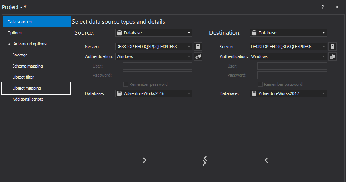Screen dimensions: 346x182
Task: Click the question mark help icon
Action: click(323, 7)
